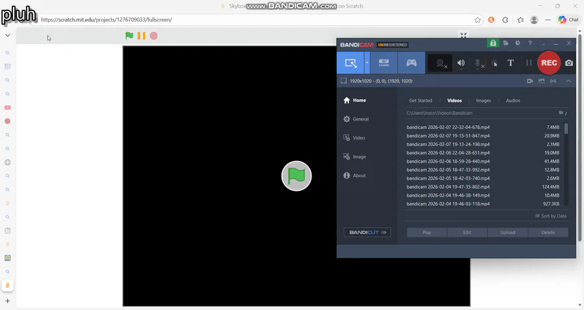Switch to Audios tab

tap(513, 101)
